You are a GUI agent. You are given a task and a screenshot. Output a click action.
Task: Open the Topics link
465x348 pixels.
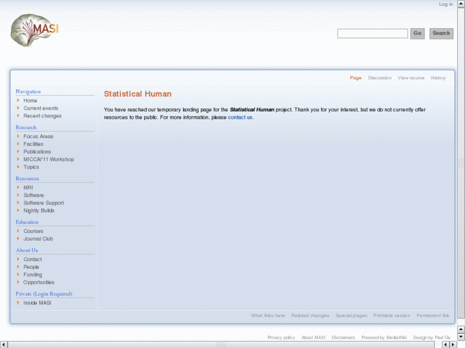point(31,167)
